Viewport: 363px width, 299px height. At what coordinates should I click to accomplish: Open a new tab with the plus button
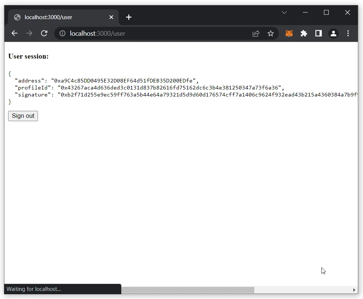[129, 17]
